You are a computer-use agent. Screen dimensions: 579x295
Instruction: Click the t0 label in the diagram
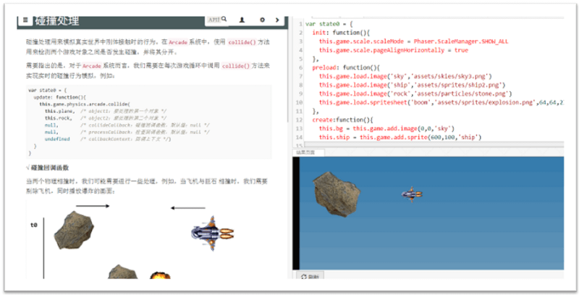tap(33, 225)
